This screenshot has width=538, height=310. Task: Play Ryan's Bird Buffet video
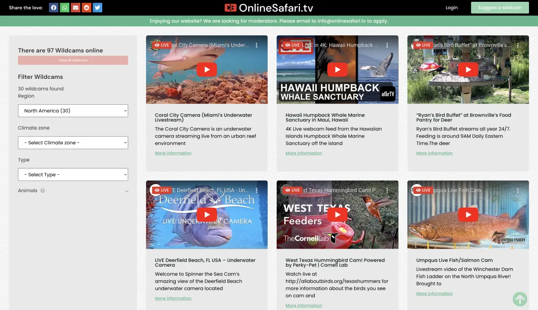coord(468,69)
